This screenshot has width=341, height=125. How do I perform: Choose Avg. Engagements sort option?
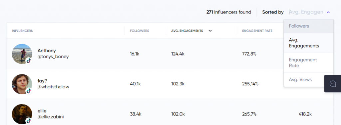pos(308,43)
